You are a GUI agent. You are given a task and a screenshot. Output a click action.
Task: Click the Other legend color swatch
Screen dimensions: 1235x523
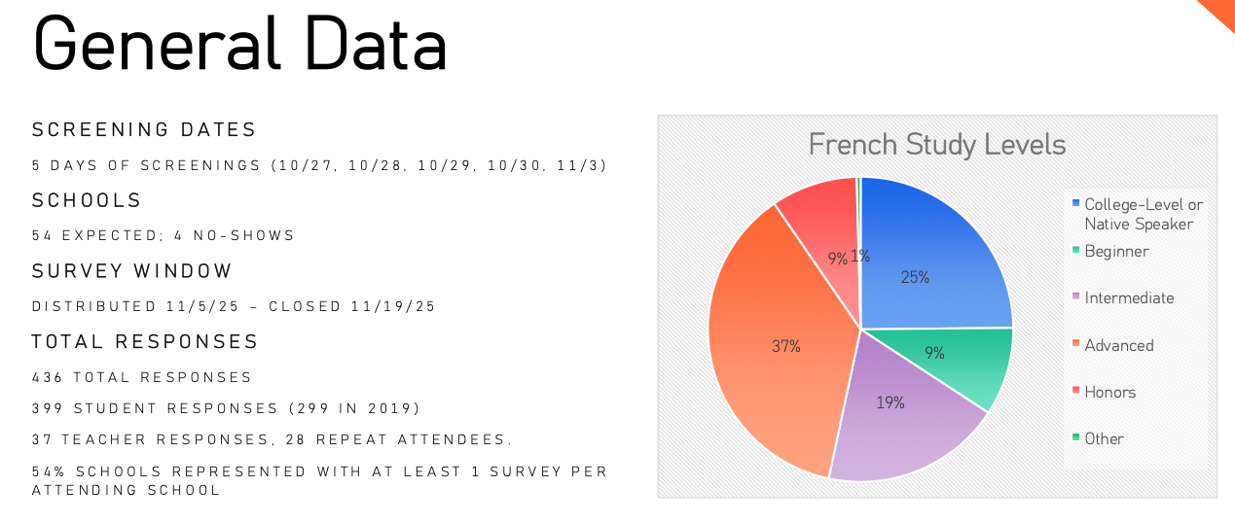(1075, 438)
